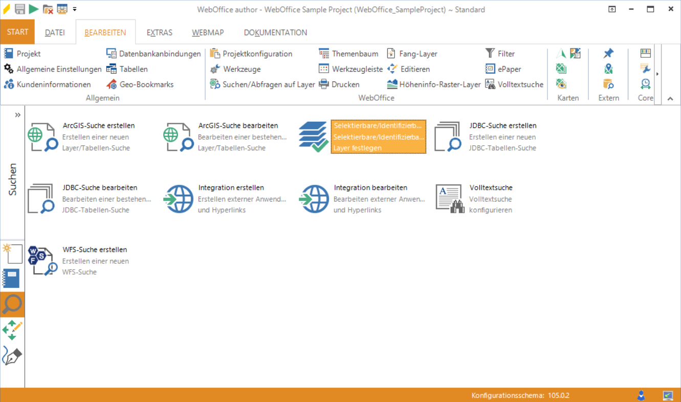Open Kundeninformationen
This screenshot has height=402, width=681.
click(47, 84)
